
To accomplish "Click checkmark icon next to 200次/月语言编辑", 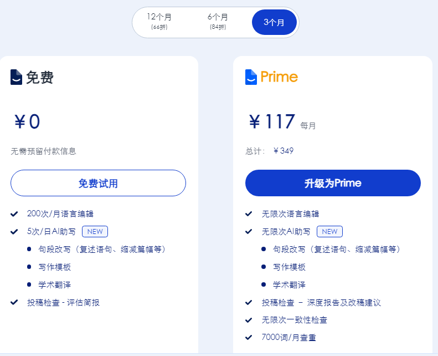I will (x=14, y=214).
